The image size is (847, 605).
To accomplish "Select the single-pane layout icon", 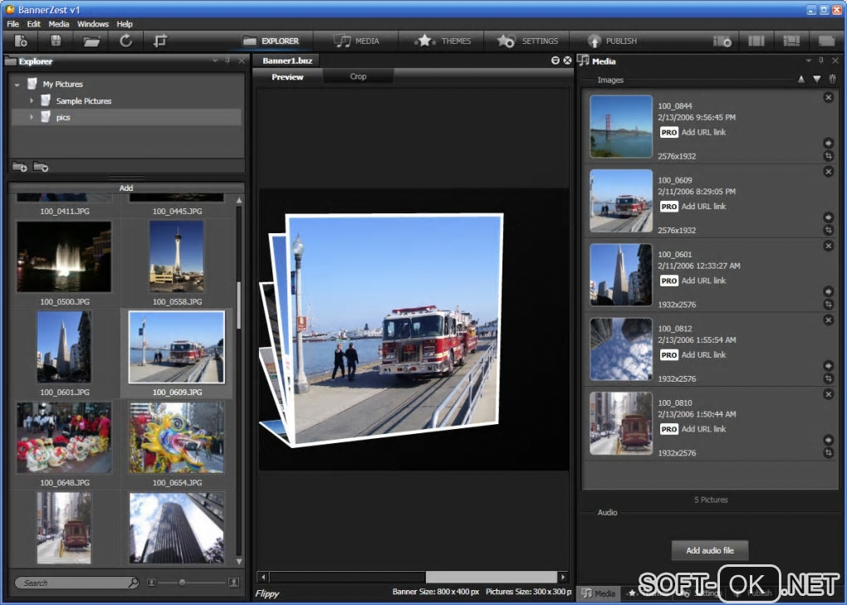I will coord(826,41).
